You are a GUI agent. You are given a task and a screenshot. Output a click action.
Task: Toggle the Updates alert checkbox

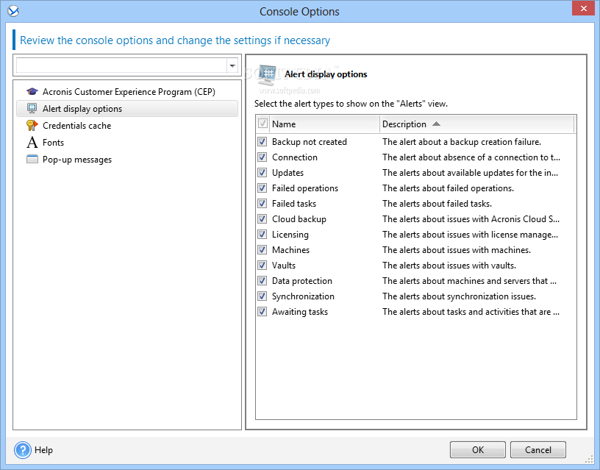click(262, 173)
